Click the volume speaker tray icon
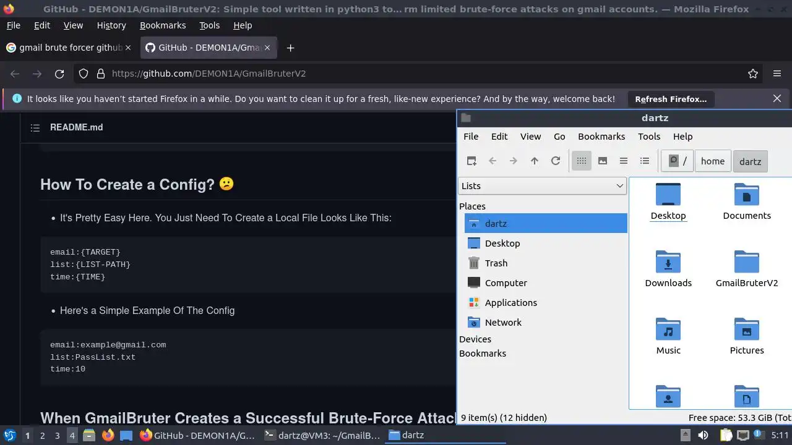This screenshot has width=792, height=445. 703,435
